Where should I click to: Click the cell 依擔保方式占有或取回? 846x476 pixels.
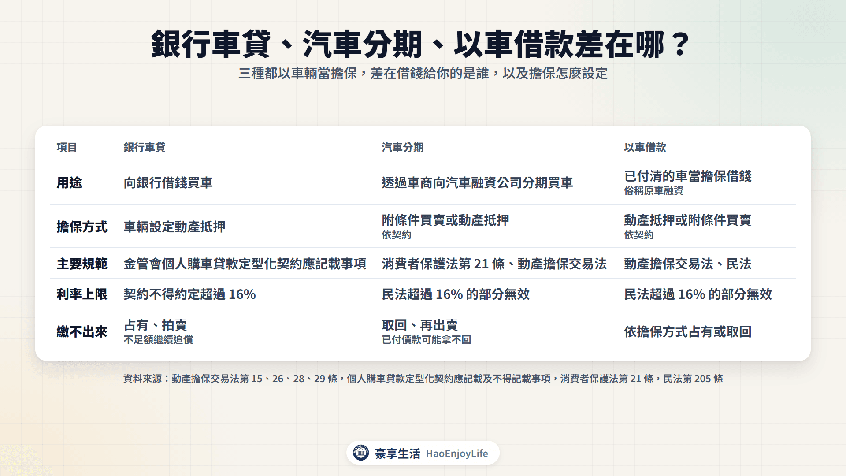point(688,331)
